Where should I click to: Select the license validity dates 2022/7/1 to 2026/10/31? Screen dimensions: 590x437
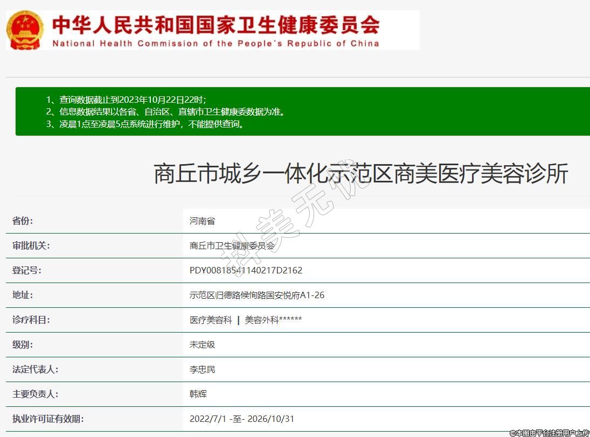point(242,419)
